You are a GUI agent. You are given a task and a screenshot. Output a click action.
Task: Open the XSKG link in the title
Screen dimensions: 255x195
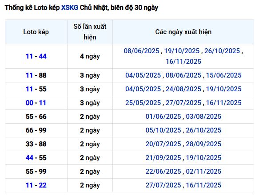(70, 8)
